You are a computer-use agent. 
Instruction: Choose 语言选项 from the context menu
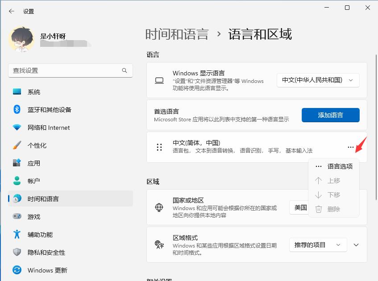point(340,166)
